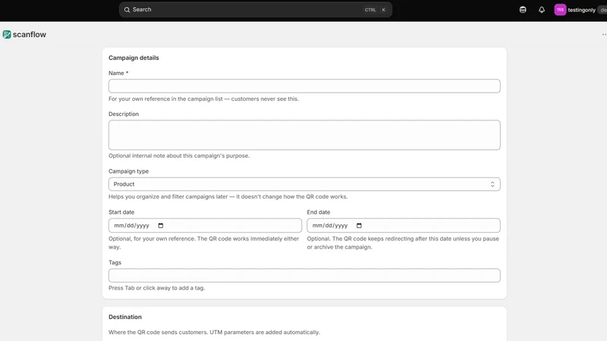Expand the Campaign type dropdown

[304, 184]
